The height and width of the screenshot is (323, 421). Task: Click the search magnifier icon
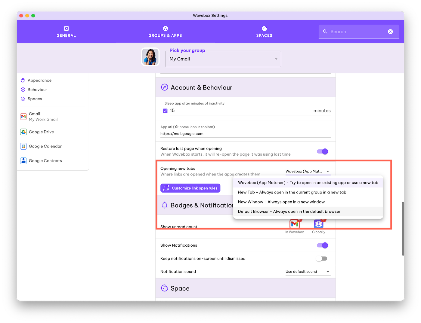(x=325, y=32)
